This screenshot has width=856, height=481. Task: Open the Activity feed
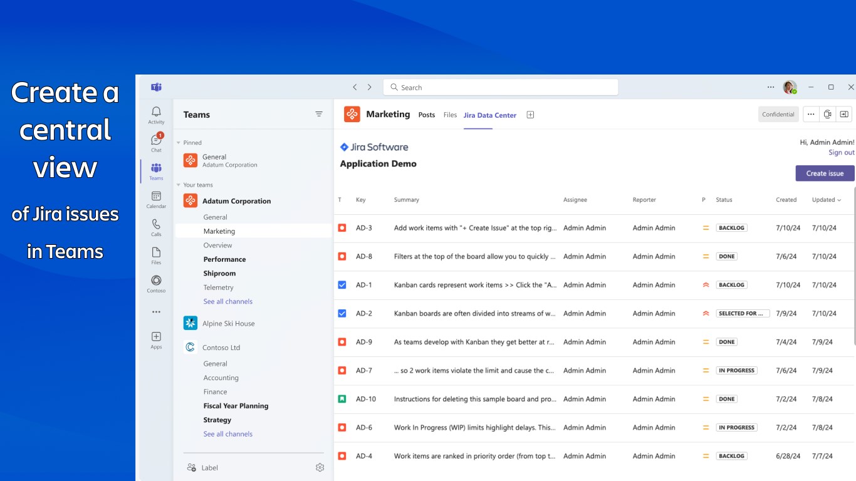[156, 115]
